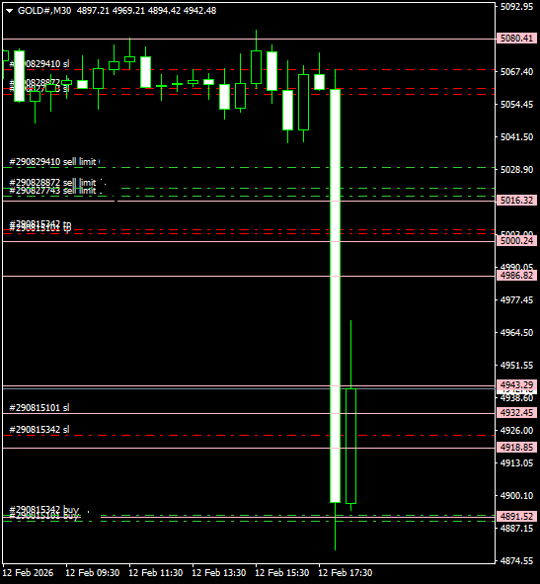Select the pink 5080.41 price tag
The width and height of the screenshot is (540, 584).
coord(516,38)
